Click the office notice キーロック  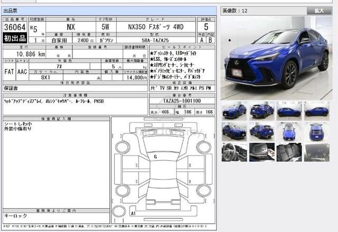[15, 216]
